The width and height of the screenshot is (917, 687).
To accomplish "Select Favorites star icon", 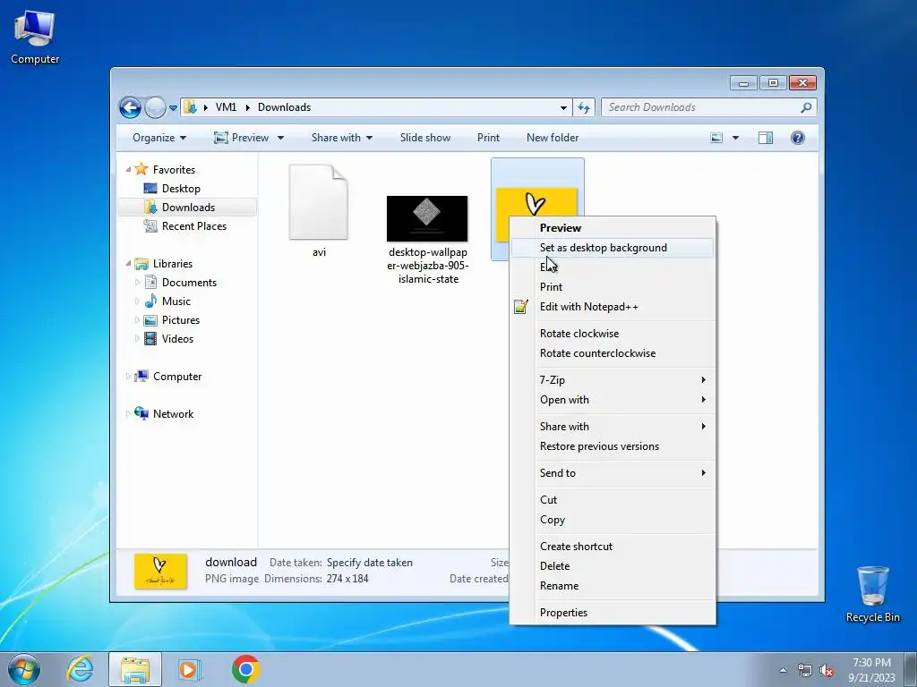I will [x=141, y=169].
